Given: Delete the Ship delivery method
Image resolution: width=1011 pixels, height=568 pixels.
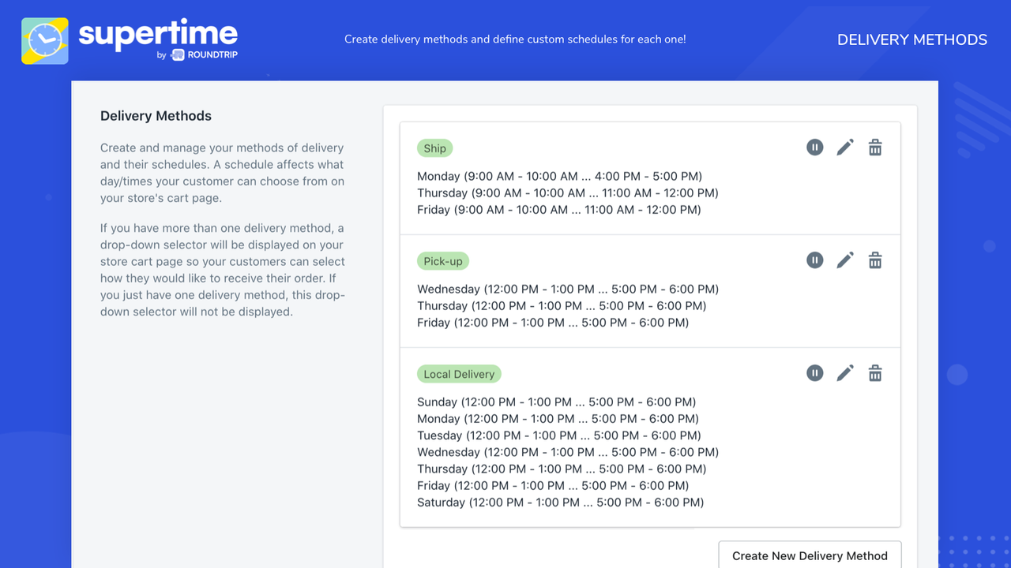Looking at the screenshot, I should [x=874, y=147].
